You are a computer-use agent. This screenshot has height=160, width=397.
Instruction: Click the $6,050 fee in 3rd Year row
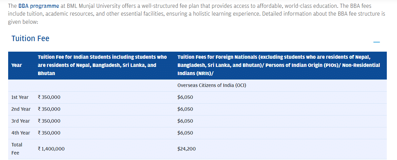tap(185, 121)
